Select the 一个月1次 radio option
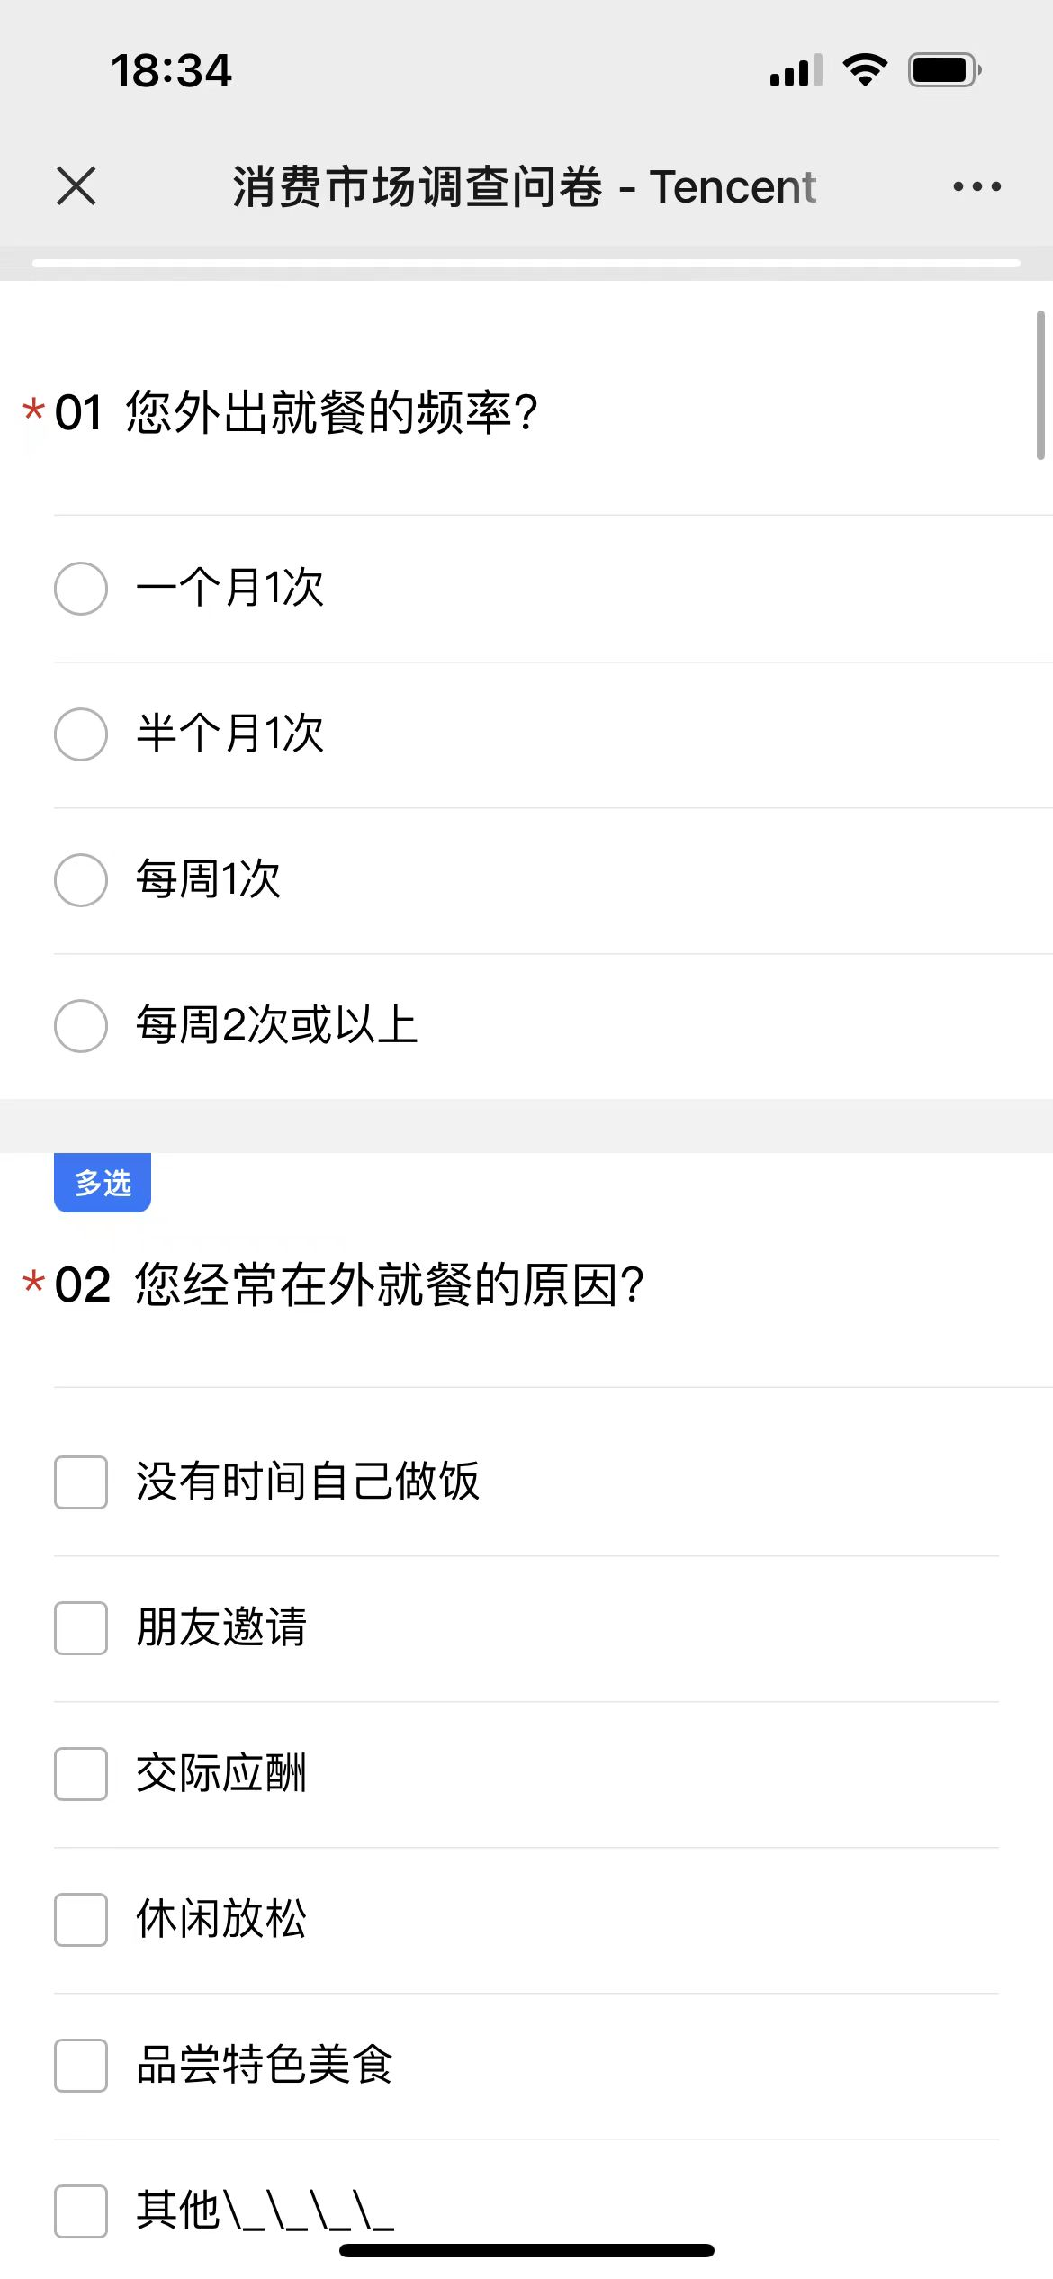Screen dimensions: 1053x2279 [81, 589]
